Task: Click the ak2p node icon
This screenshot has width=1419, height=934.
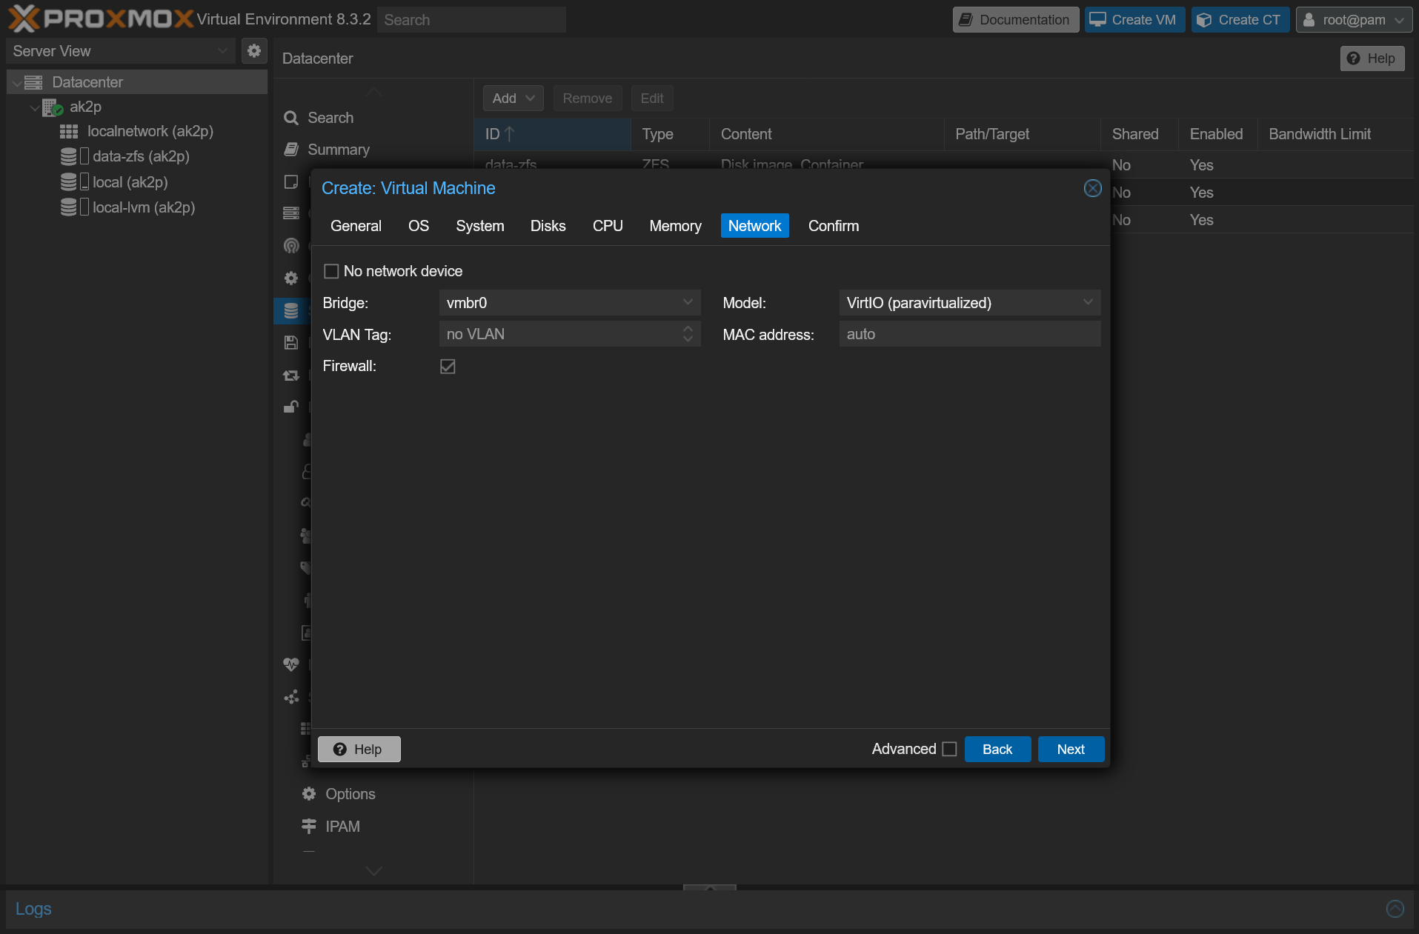Action: (52, 107)
